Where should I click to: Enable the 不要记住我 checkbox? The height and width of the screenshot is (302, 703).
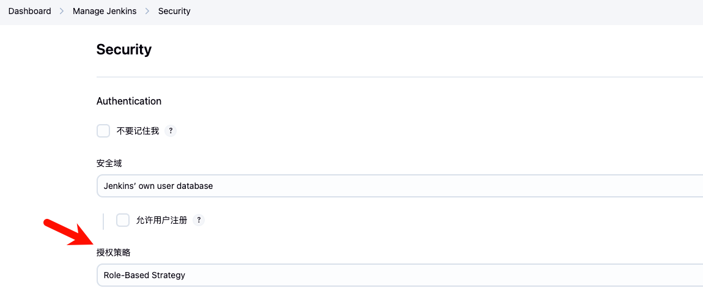(103, 131)
